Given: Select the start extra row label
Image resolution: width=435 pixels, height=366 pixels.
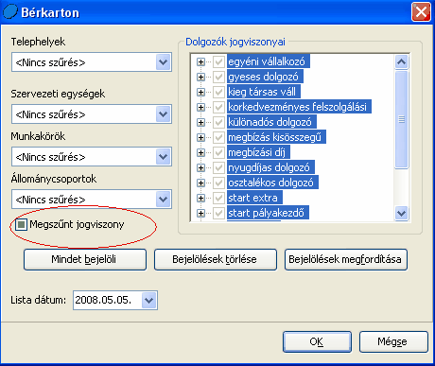Looking at the screenshot, I should (254, 198).
